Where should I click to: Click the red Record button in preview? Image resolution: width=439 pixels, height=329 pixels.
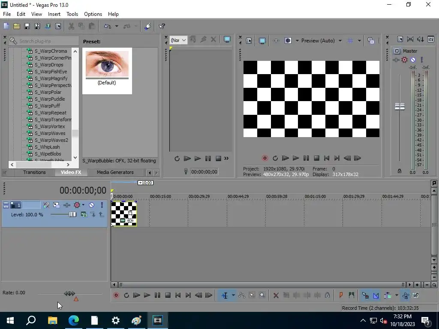[265, 159]
